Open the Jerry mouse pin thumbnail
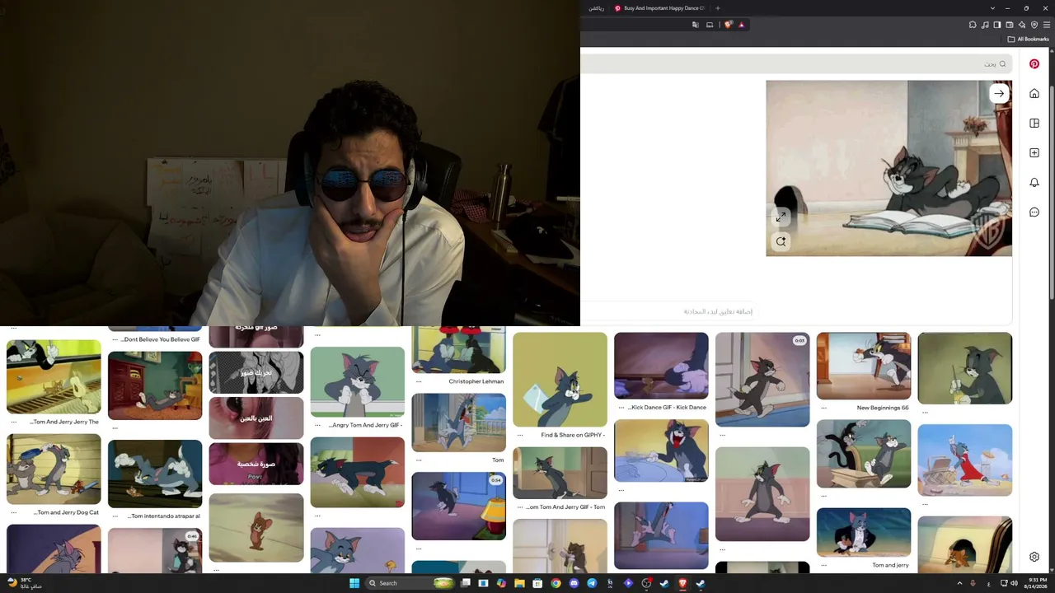The width and height of the screenshot is (1055, 593). click(256, 528)
